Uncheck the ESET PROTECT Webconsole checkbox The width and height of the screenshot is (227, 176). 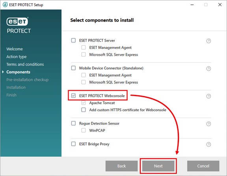(x=73, y=95)
